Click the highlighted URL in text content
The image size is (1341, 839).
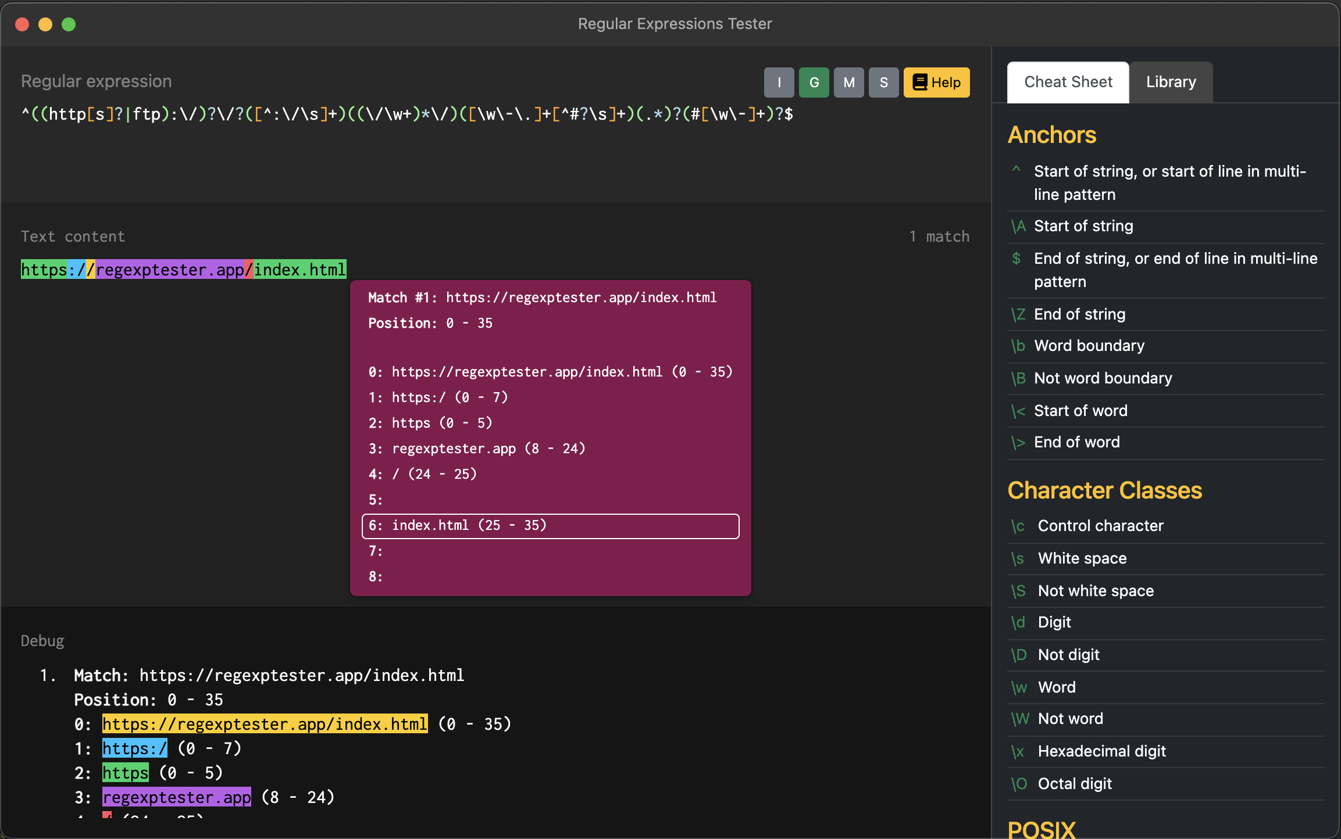tap(183, 270)
